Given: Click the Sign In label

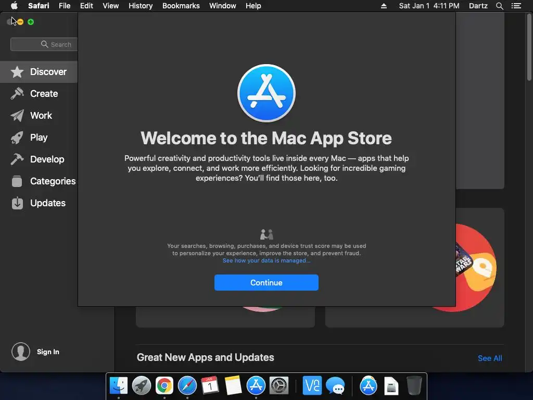Looking at the screenshot, I should 48,352.
